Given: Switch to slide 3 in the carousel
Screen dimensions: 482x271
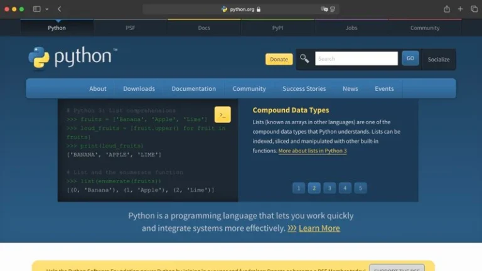Looking at the screenshot, I should coord(329,188).
